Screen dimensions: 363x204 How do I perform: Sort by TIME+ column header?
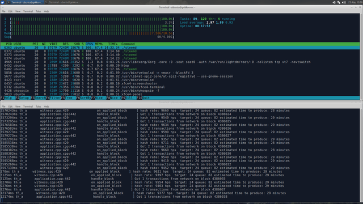click(113, 44)
